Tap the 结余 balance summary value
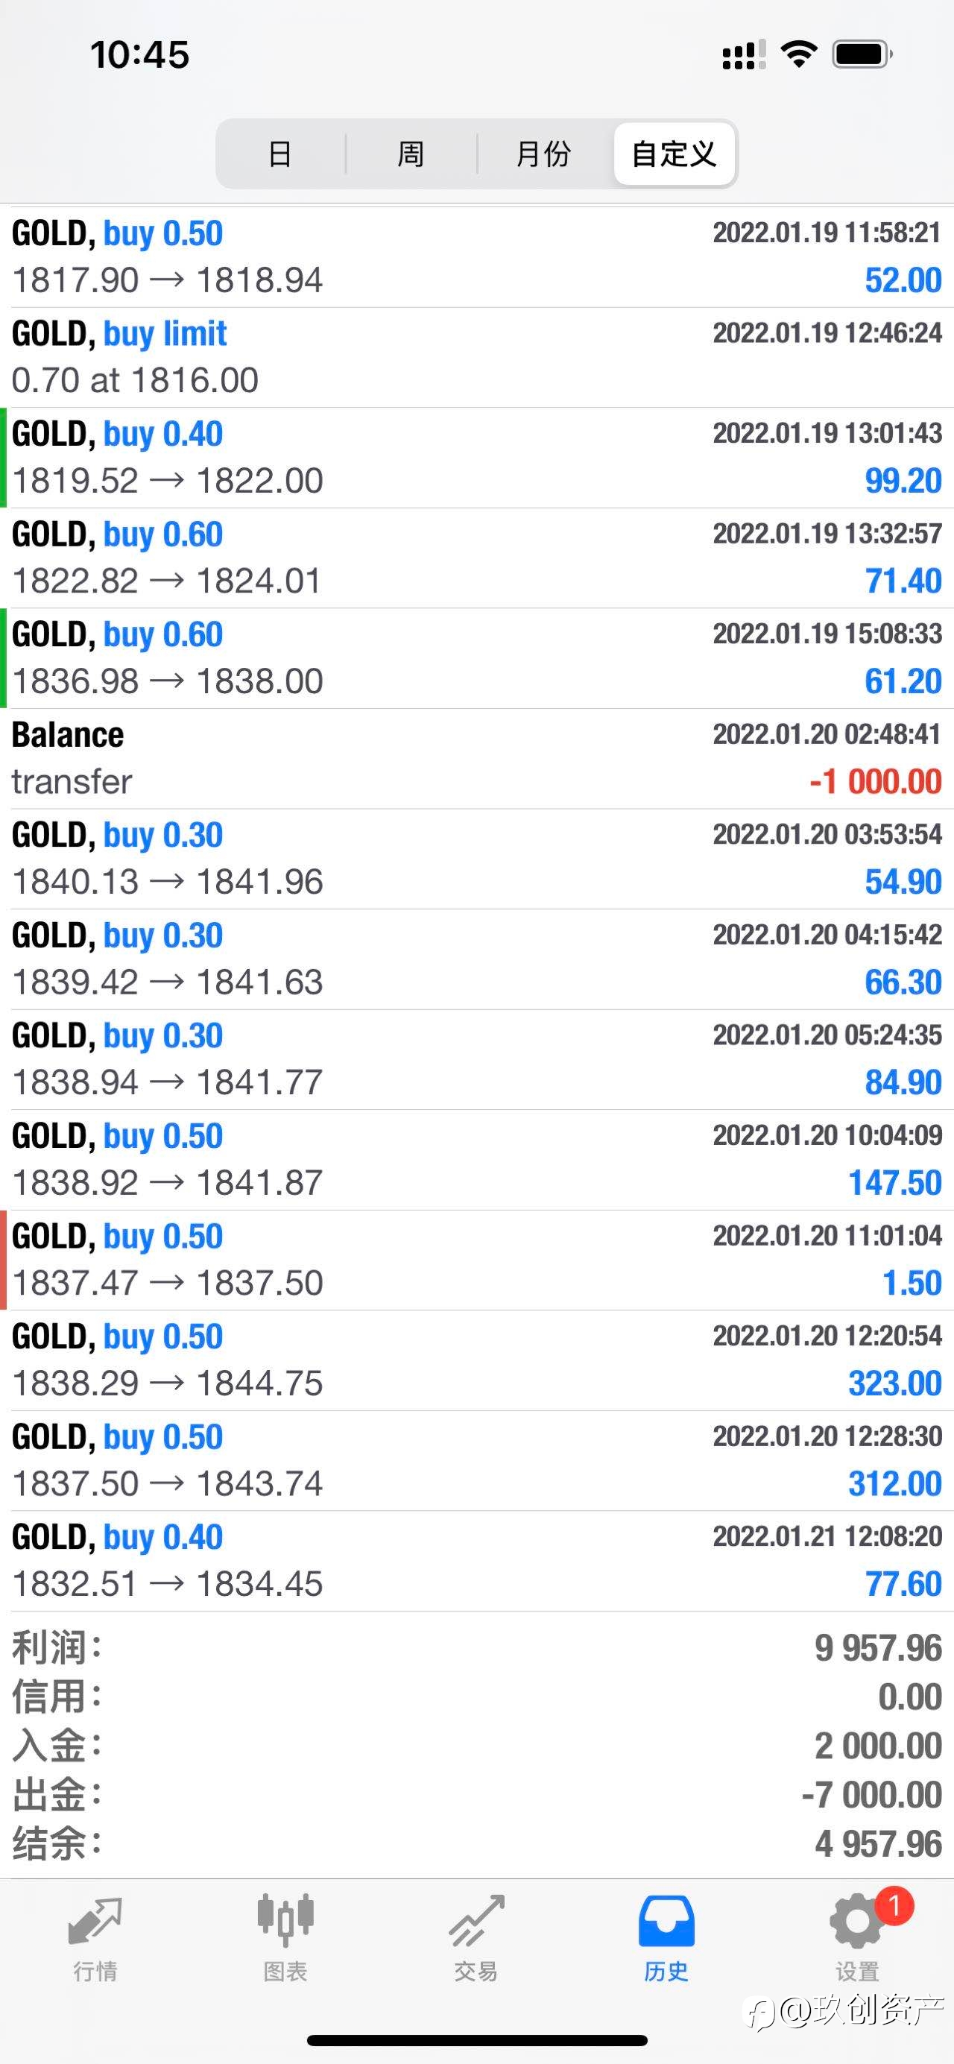 click(x=878, y=1843)
